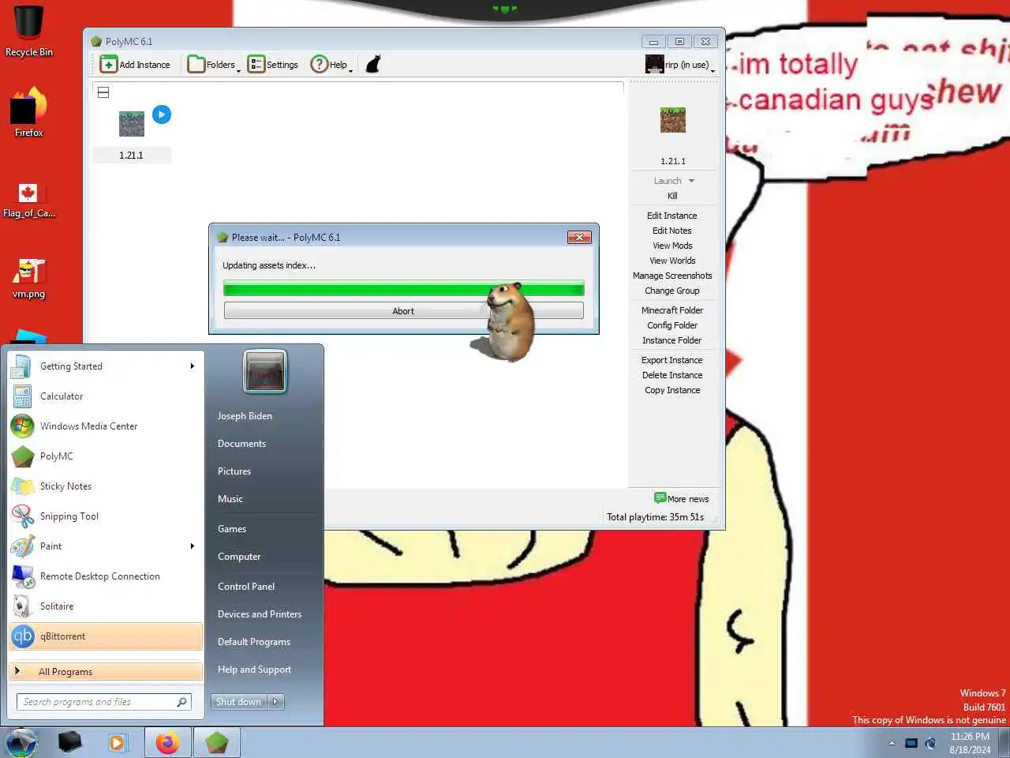Click Edit Instance in the side panel

672,216
